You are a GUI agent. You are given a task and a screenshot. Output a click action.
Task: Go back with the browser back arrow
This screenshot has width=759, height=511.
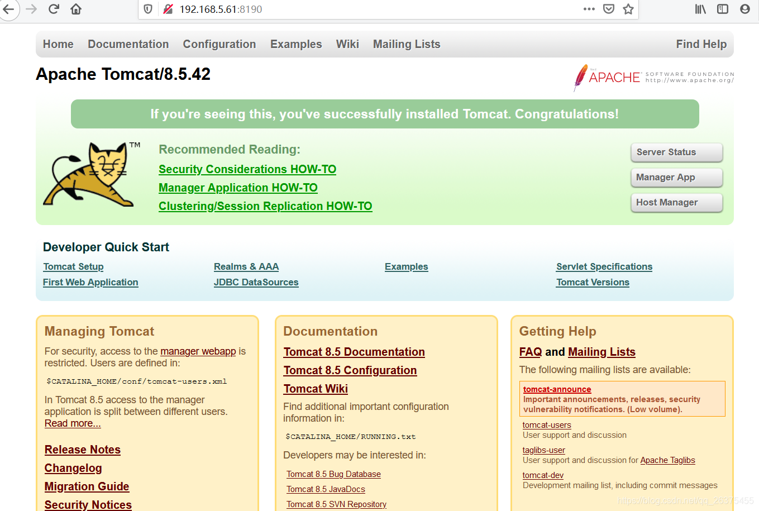[8, 9]
